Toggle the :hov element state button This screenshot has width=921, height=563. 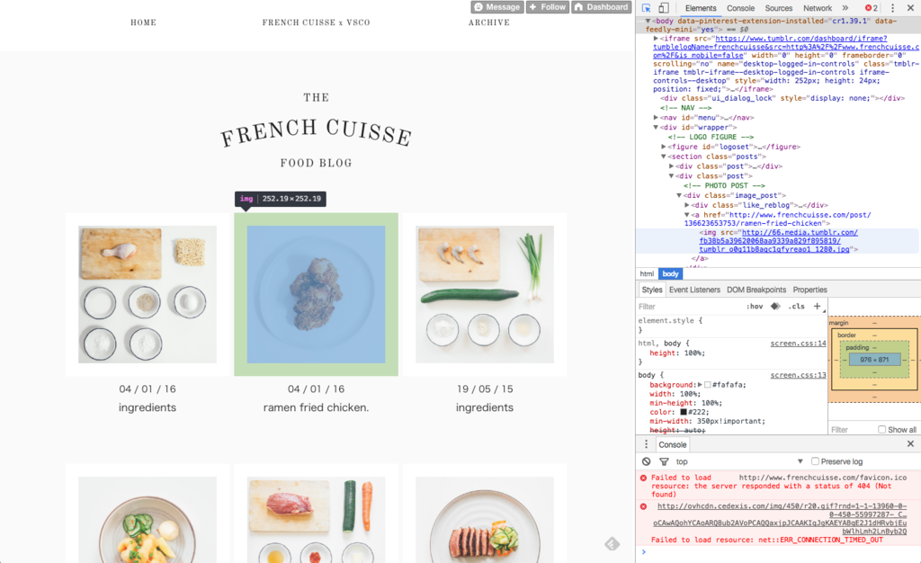[x=755, y=306]
